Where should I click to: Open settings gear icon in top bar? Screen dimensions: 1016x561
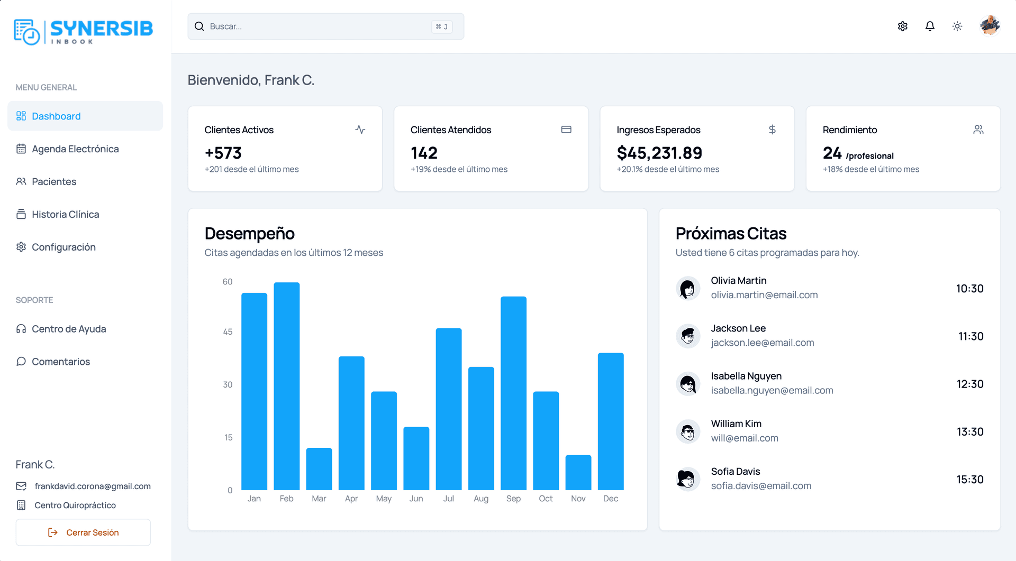coord(903,26)
